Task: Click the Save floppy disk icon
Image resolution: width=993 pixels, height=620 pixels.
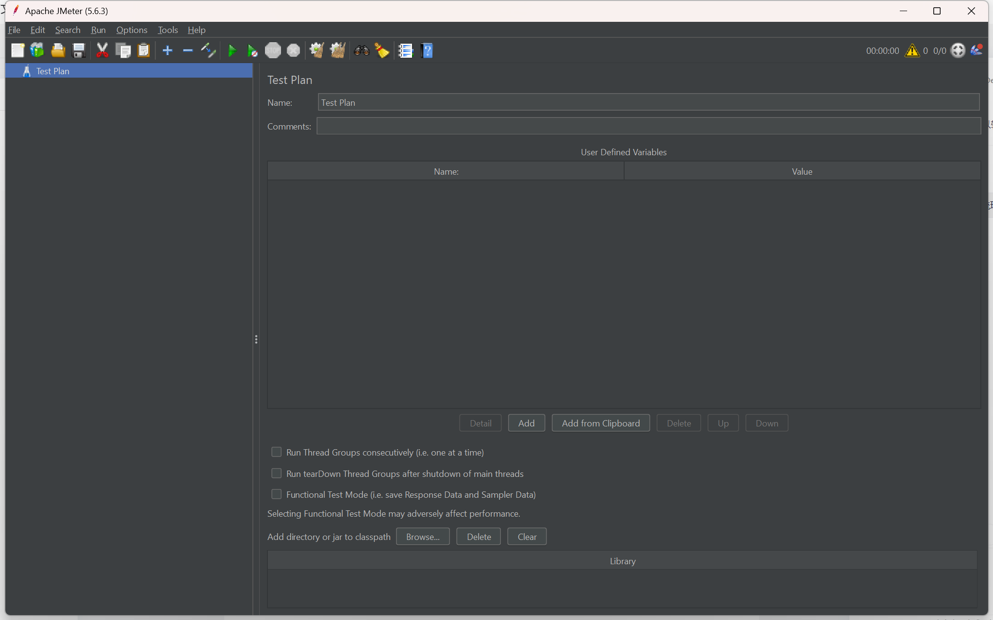Action: [x=79, y=50]
